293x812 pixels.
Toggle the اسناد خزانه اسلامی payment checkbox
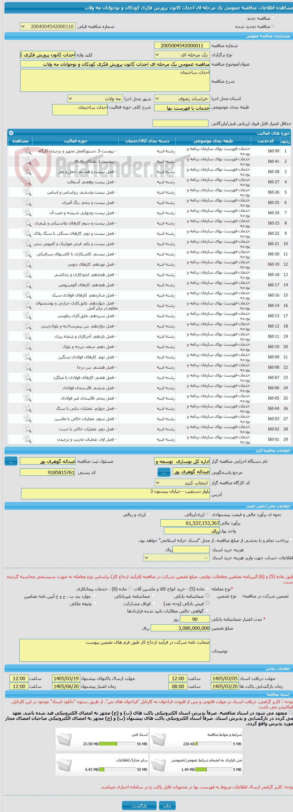291,540
